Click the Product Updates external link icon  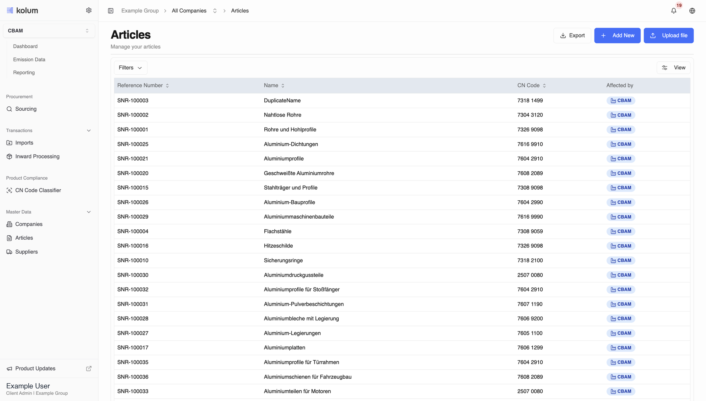pyautogui.click(x=89, y=368)
